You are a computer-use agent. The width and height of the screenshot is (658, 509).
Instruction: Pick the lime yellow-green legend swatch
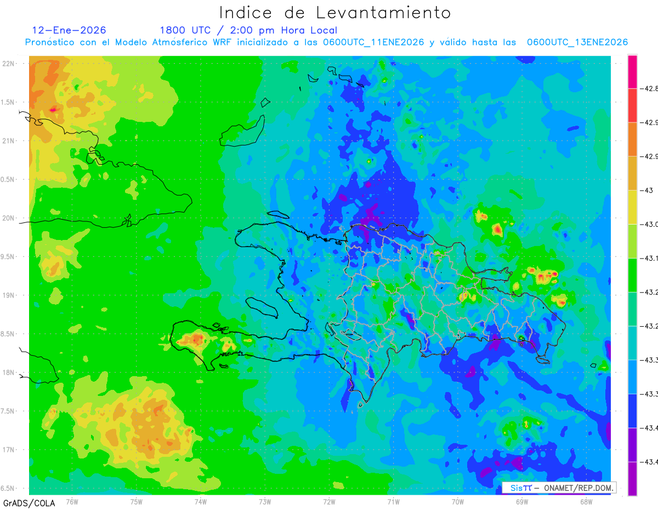632,241
